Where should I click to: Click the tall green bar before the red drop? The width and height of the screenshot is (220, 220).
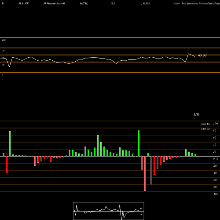coord(139,143)
